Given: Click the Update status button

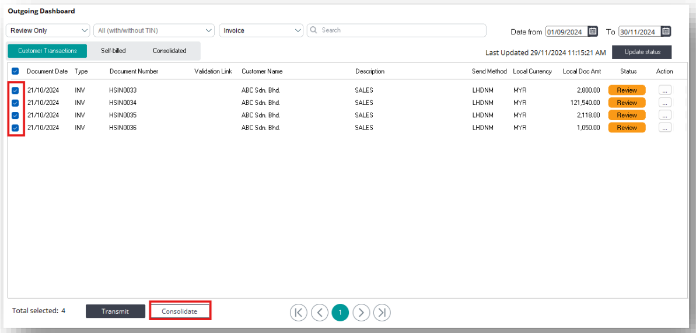Looking at the screenshot, I should pos(642,52).
